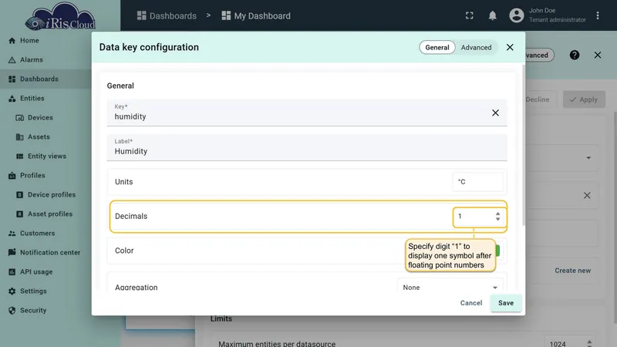Screen dimensions: 617x347
Task: Expand the Aggregation None dropdown
Action: pos(450,288)
